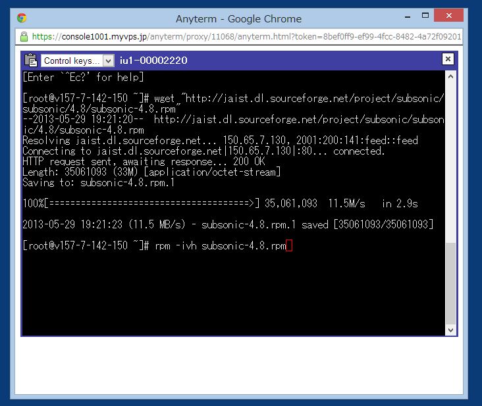Click the text 'rpm -ivh subsonic-4.8.rpm'
The image size is (482, 406).
pyautogui.click(x=221, y=246)
